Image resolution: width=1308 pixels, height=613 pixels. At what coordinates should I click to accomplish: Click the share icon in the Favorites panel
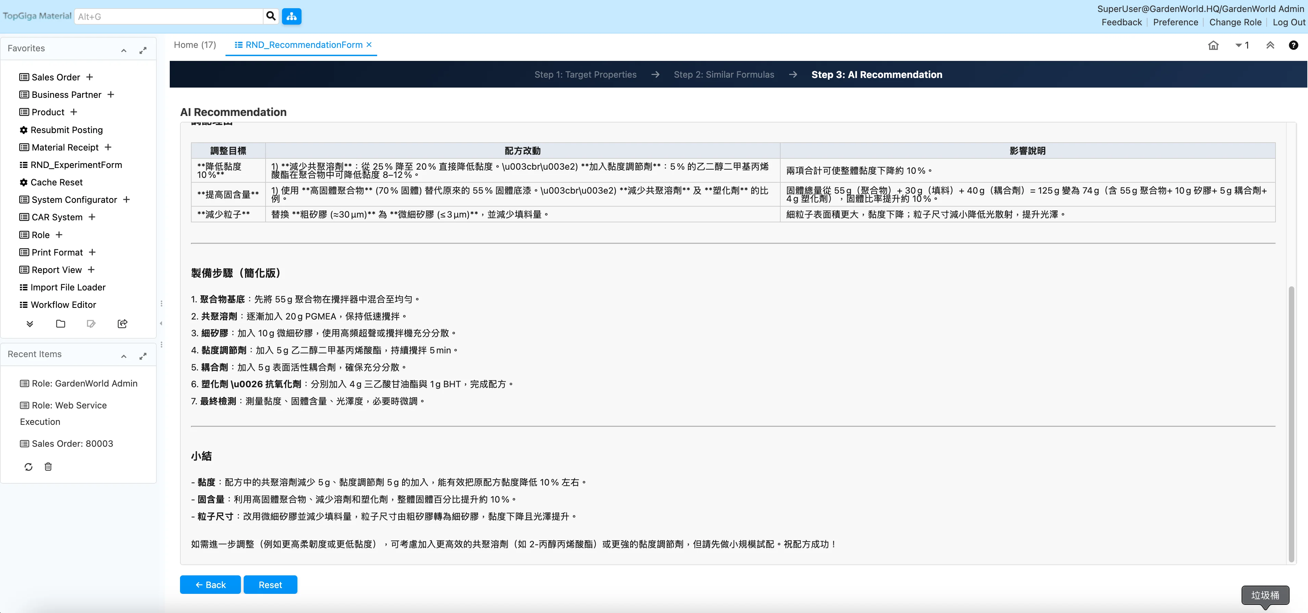click(122, 324)
